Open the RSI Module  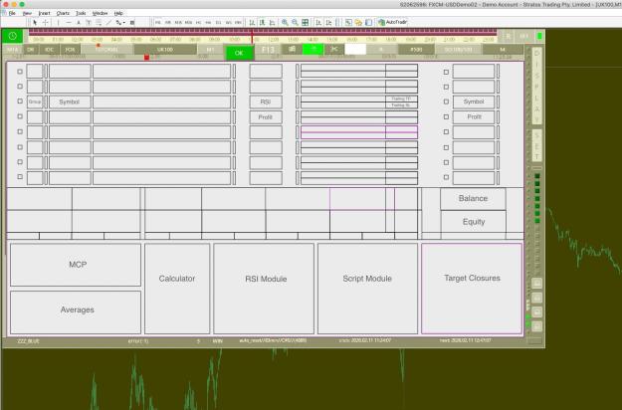click(x=264, y=289)
